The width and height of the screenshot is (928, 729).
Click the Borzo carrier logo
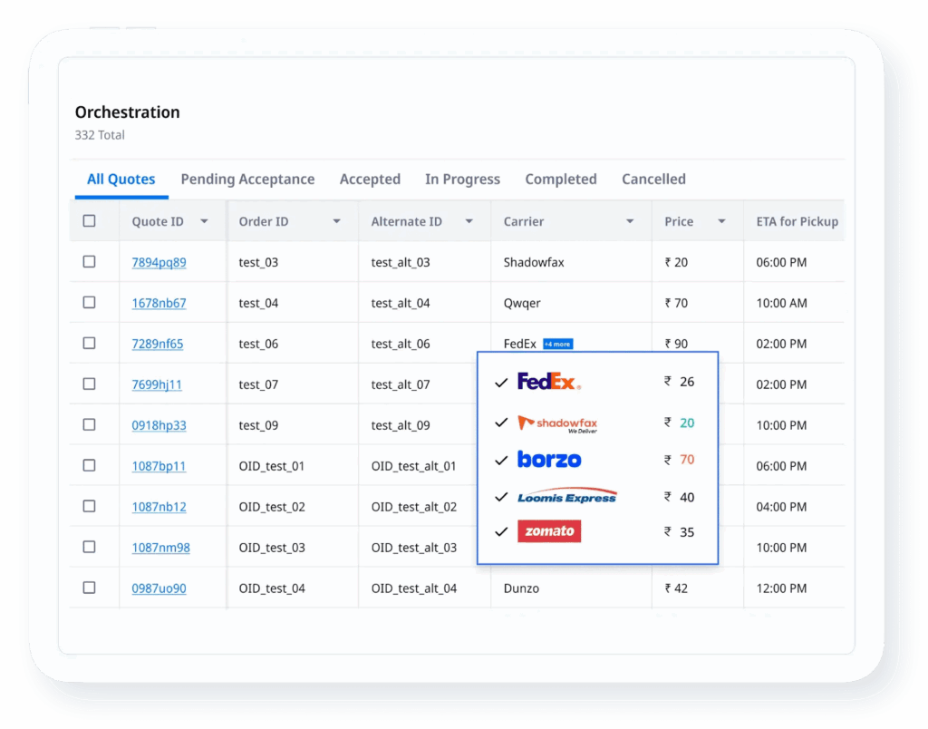[549, 460]
